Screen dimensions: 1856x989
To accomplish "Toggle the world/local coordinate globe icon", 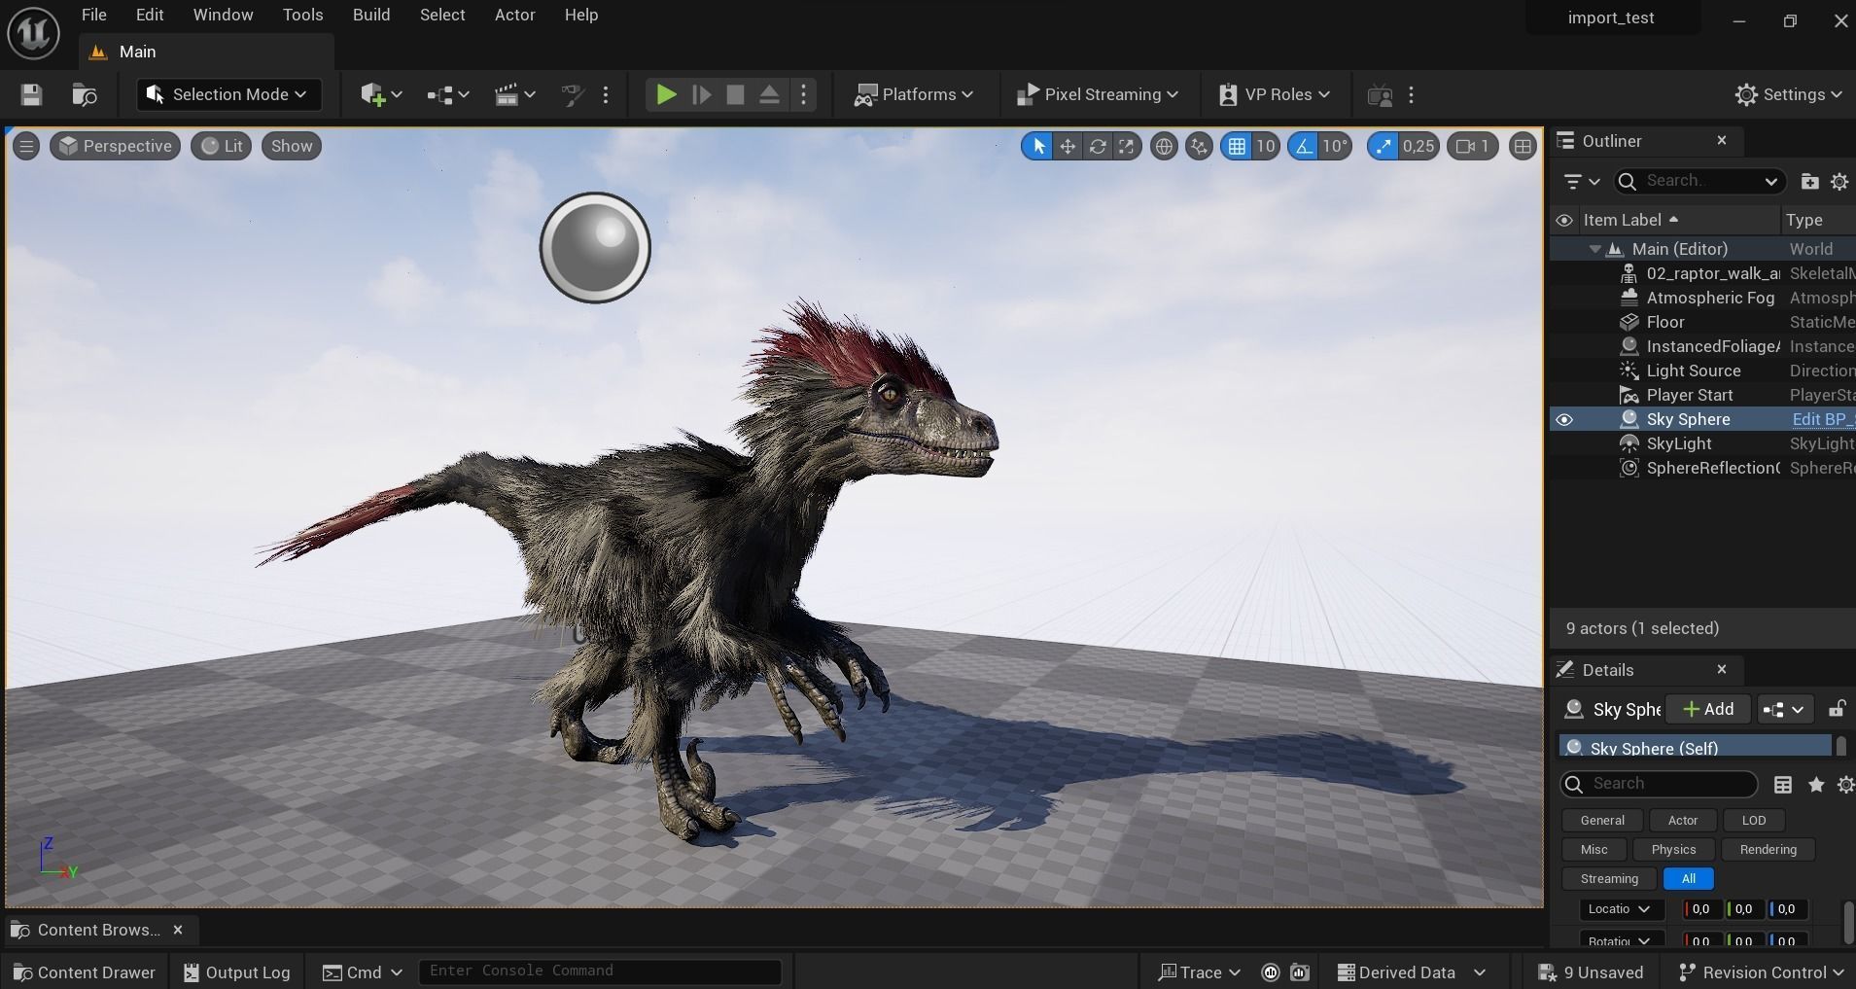I will pos(1164,146).
